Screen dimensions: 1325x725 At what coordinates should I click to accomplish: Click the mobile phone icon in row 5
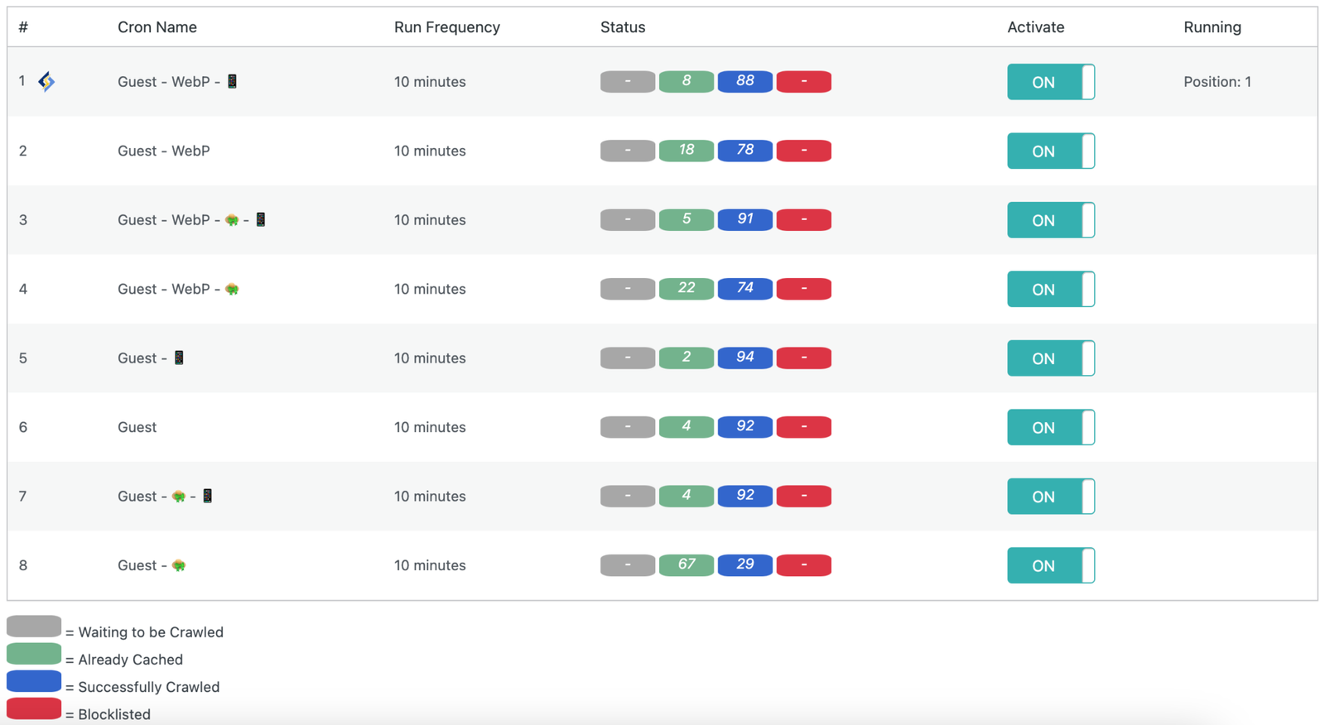[x=179, y=358]
